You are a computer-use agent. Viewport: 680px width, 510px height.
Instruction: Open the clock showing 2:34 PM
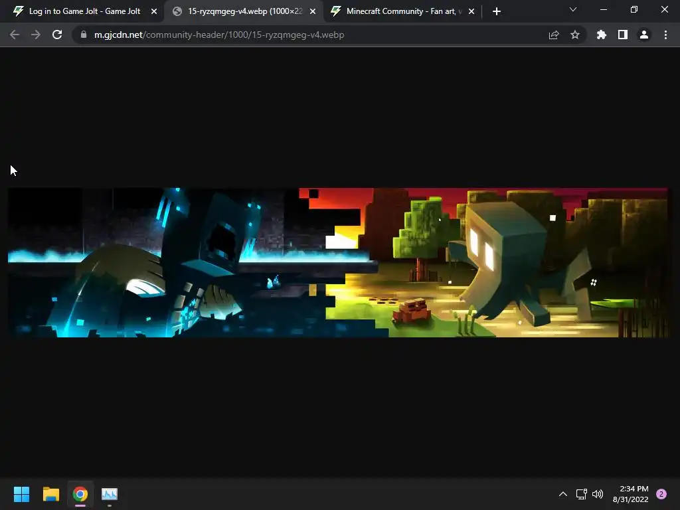631,494
